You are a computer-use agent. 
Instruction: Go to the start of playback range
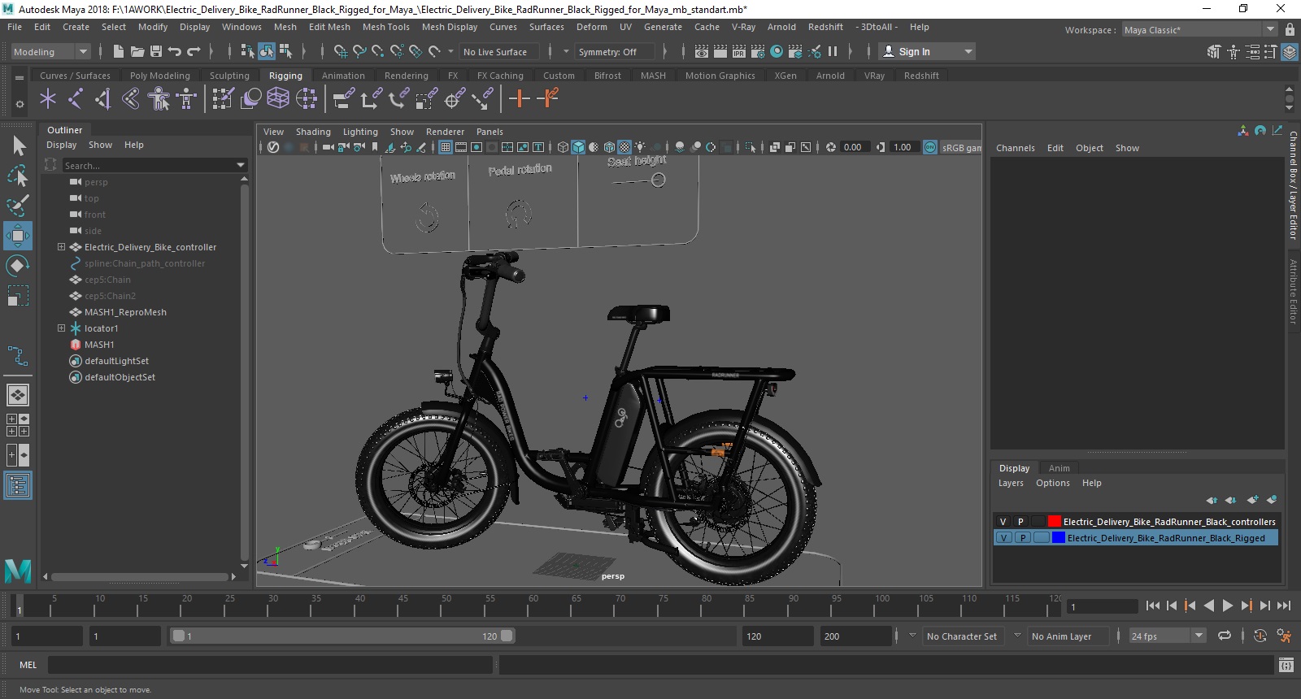[x=1152, y=606]
